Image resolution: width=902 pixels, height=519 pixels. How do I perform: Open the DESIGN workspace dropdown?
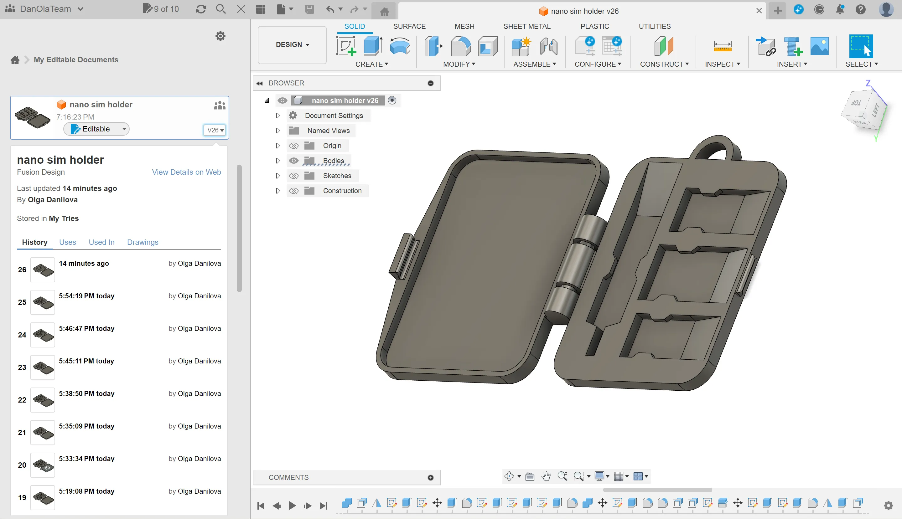click(292, 44)
